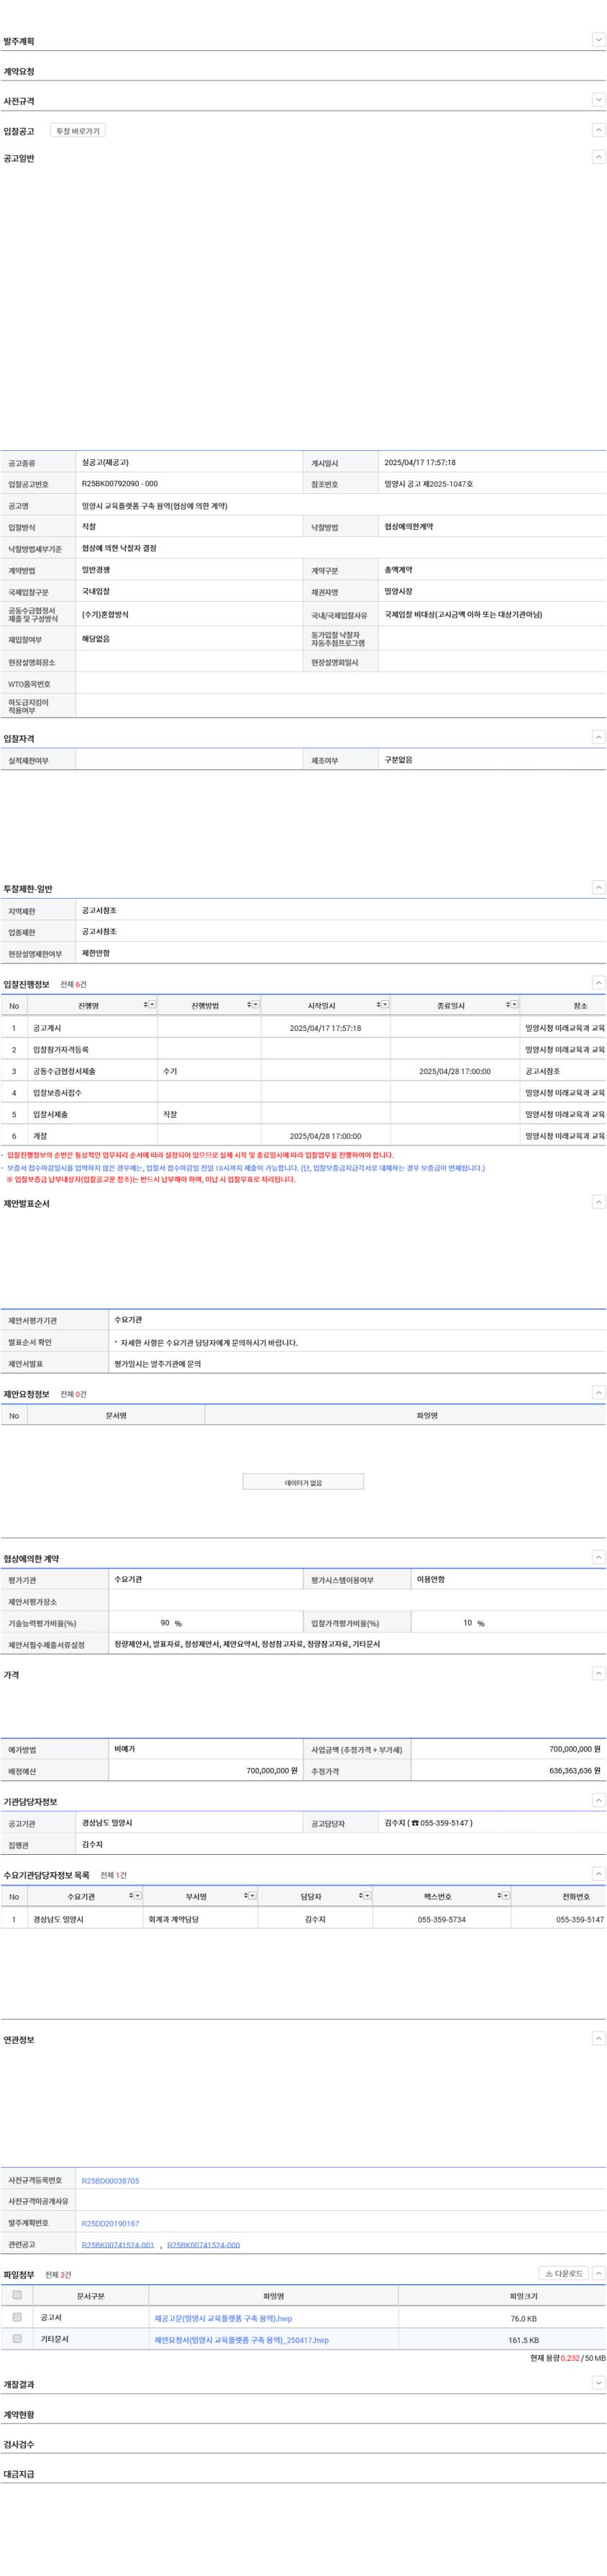Sort the 담당자 column with its arrow icon
The height and width of the screenshot is (2576, 607).
point(361,1895)
